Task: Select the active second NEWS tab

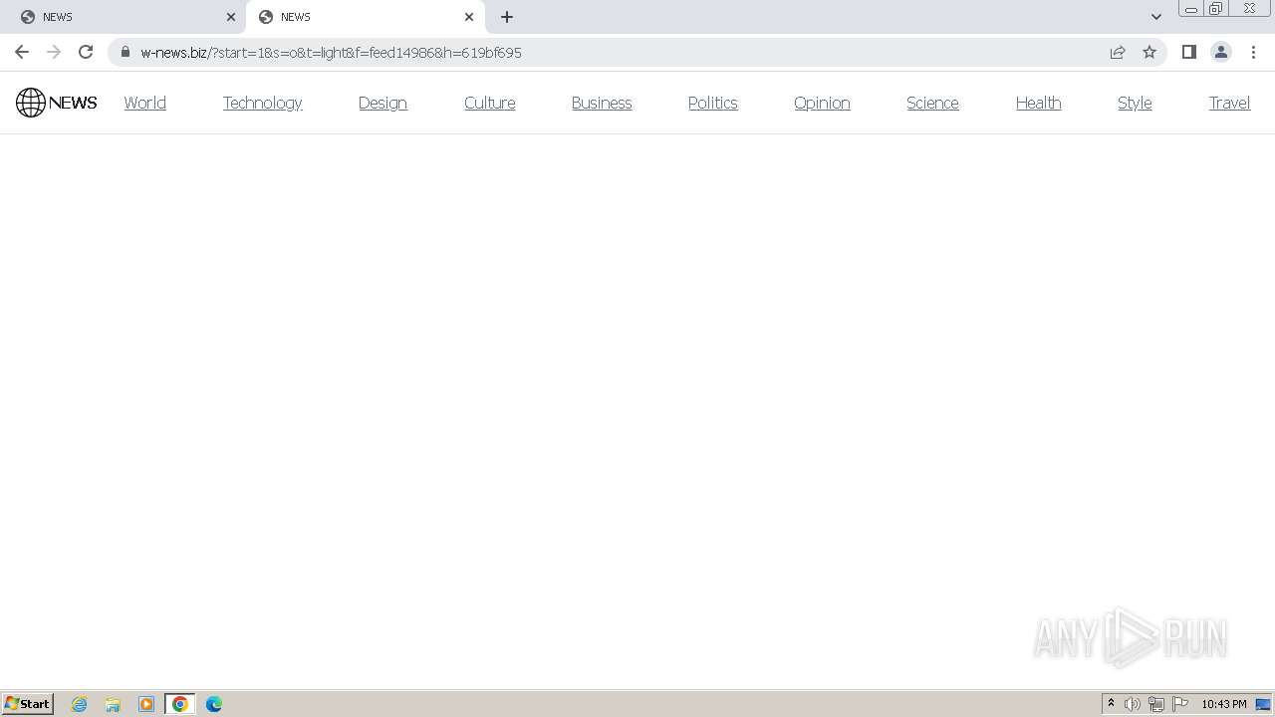Action: pyautogui.click(x=366, y=17)
